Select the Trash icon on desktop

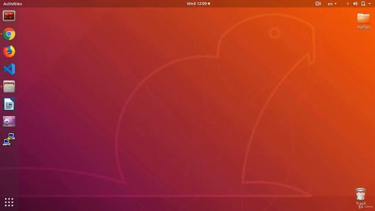[x=361, y=197]
